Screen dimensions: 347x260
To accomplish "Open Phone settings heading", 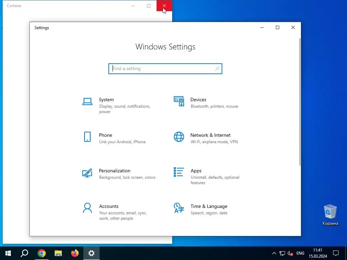I will pos(105,135).
